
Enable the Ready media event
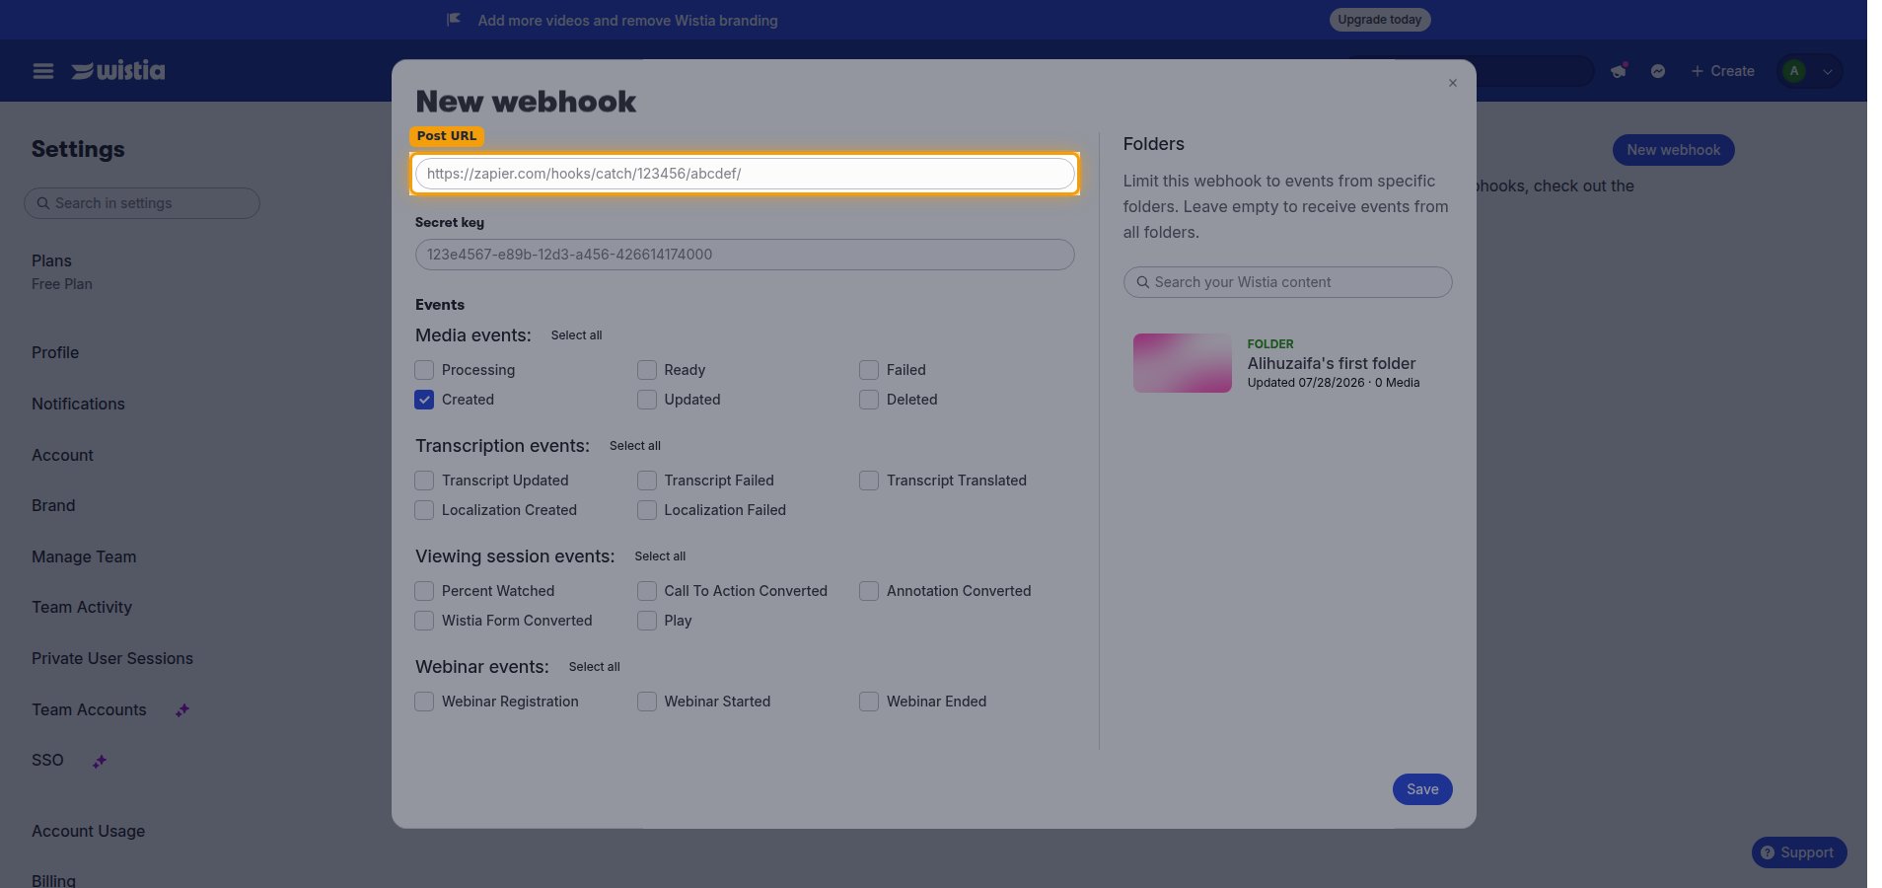(x=647, y=370)
